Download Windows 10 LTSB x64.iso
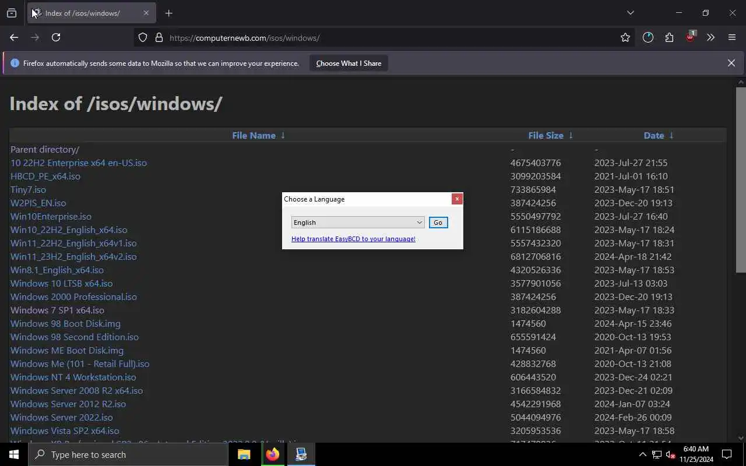The height and width of the screenshot is (466, 746). 62,283
